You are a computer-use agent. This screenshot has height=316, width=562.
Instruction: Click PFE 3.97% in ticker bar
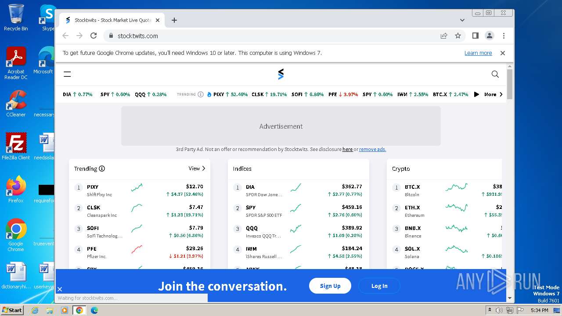343,94
